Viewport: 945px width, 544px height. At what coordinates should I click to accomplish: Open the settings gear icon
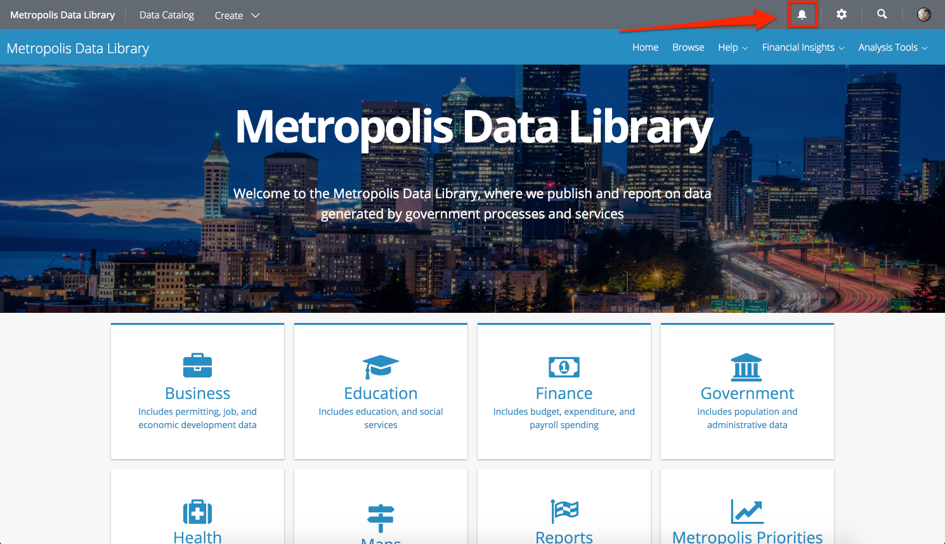842,14
